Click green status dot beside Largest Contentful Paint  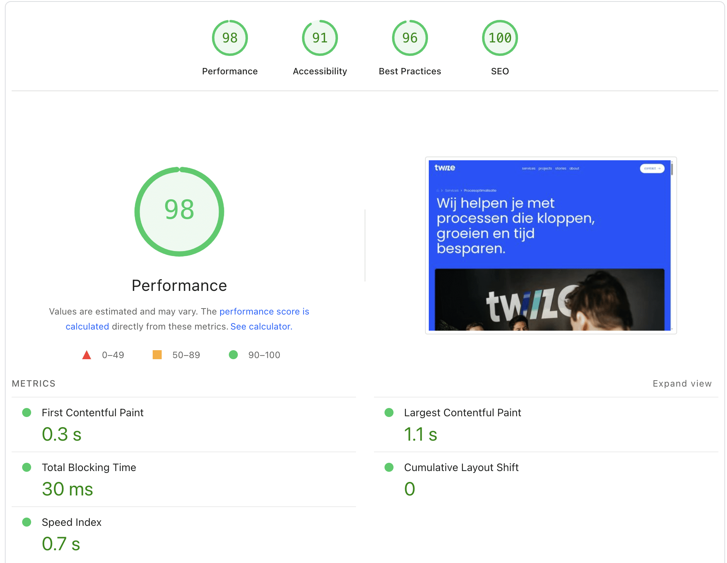pos(389,412)
